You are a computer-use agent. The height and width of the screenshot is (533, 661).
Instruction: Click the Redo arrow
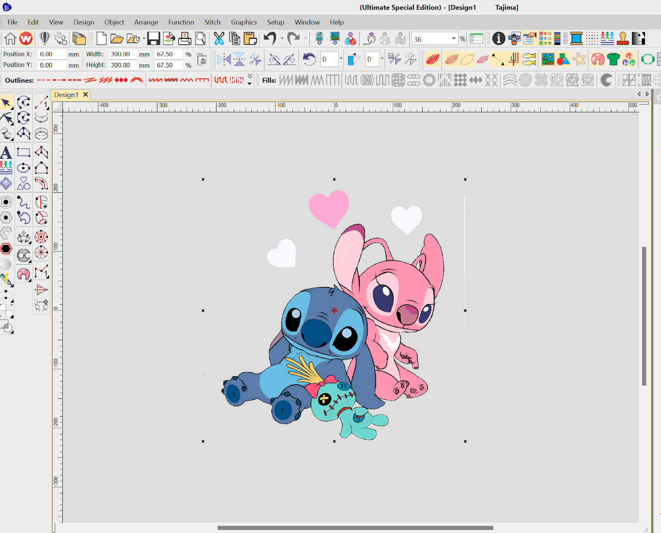click(x=293, y=39)
